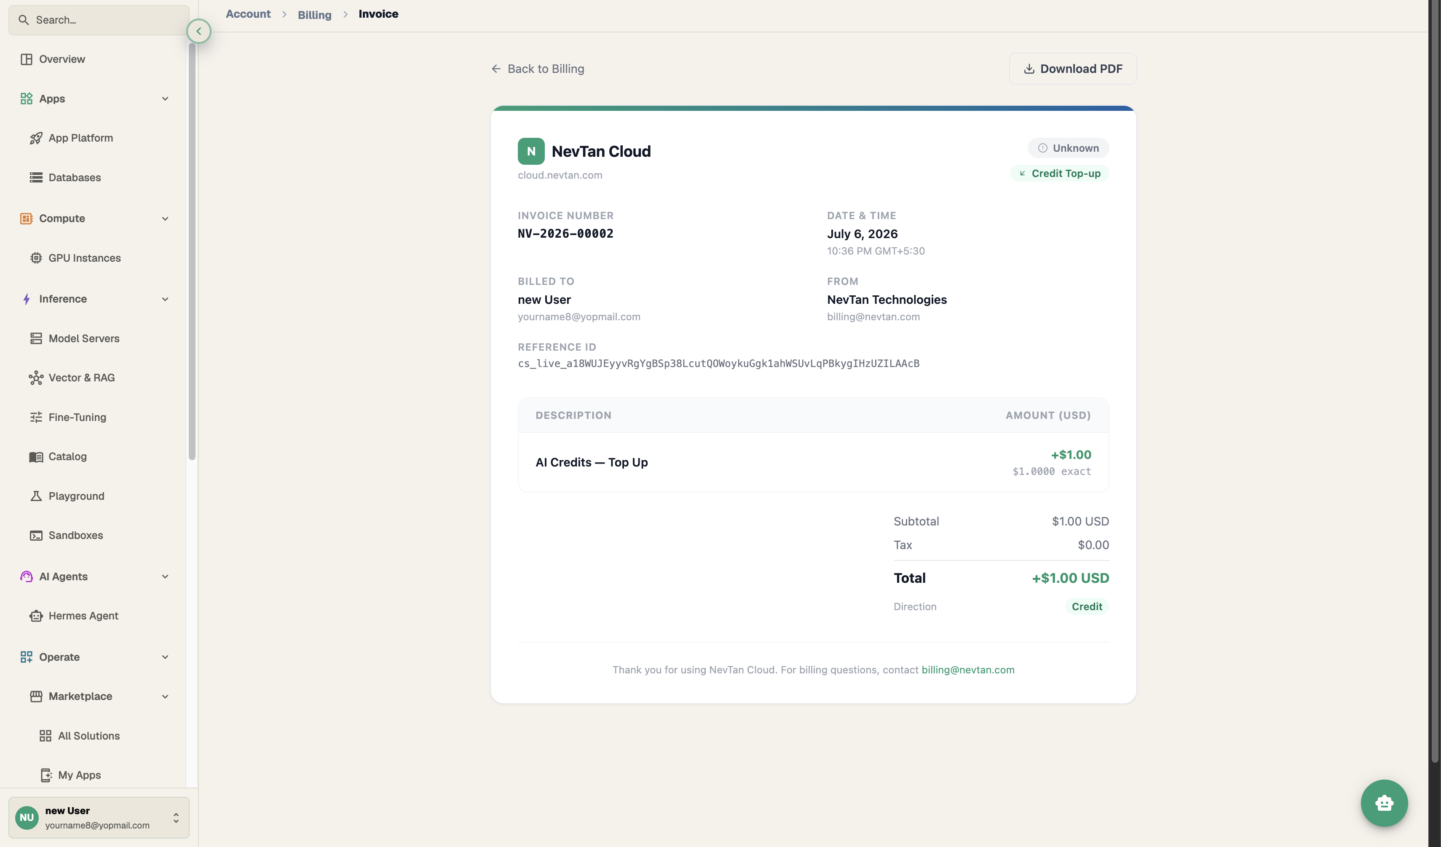The image size is (1441, 847).
Task: Click the Account breadcrumb link
Action: (x=248, y=14)
